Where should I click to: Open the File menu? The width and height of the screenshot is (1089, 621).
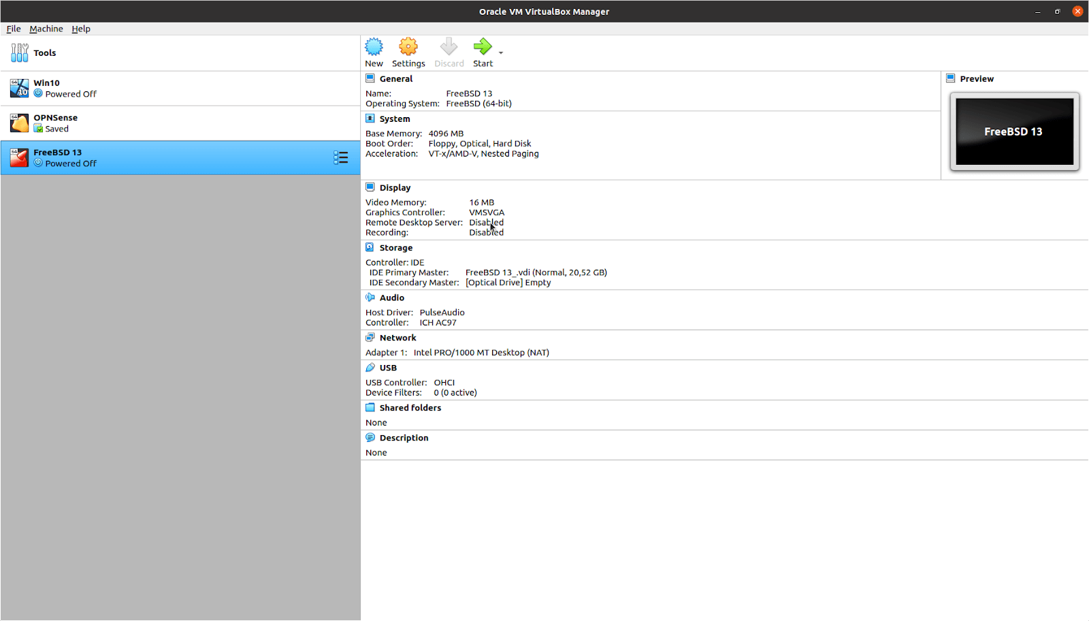(x=14, y=29)
